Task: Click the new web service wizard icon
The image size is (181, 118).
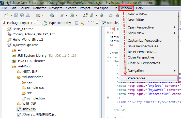Action: 62,15
